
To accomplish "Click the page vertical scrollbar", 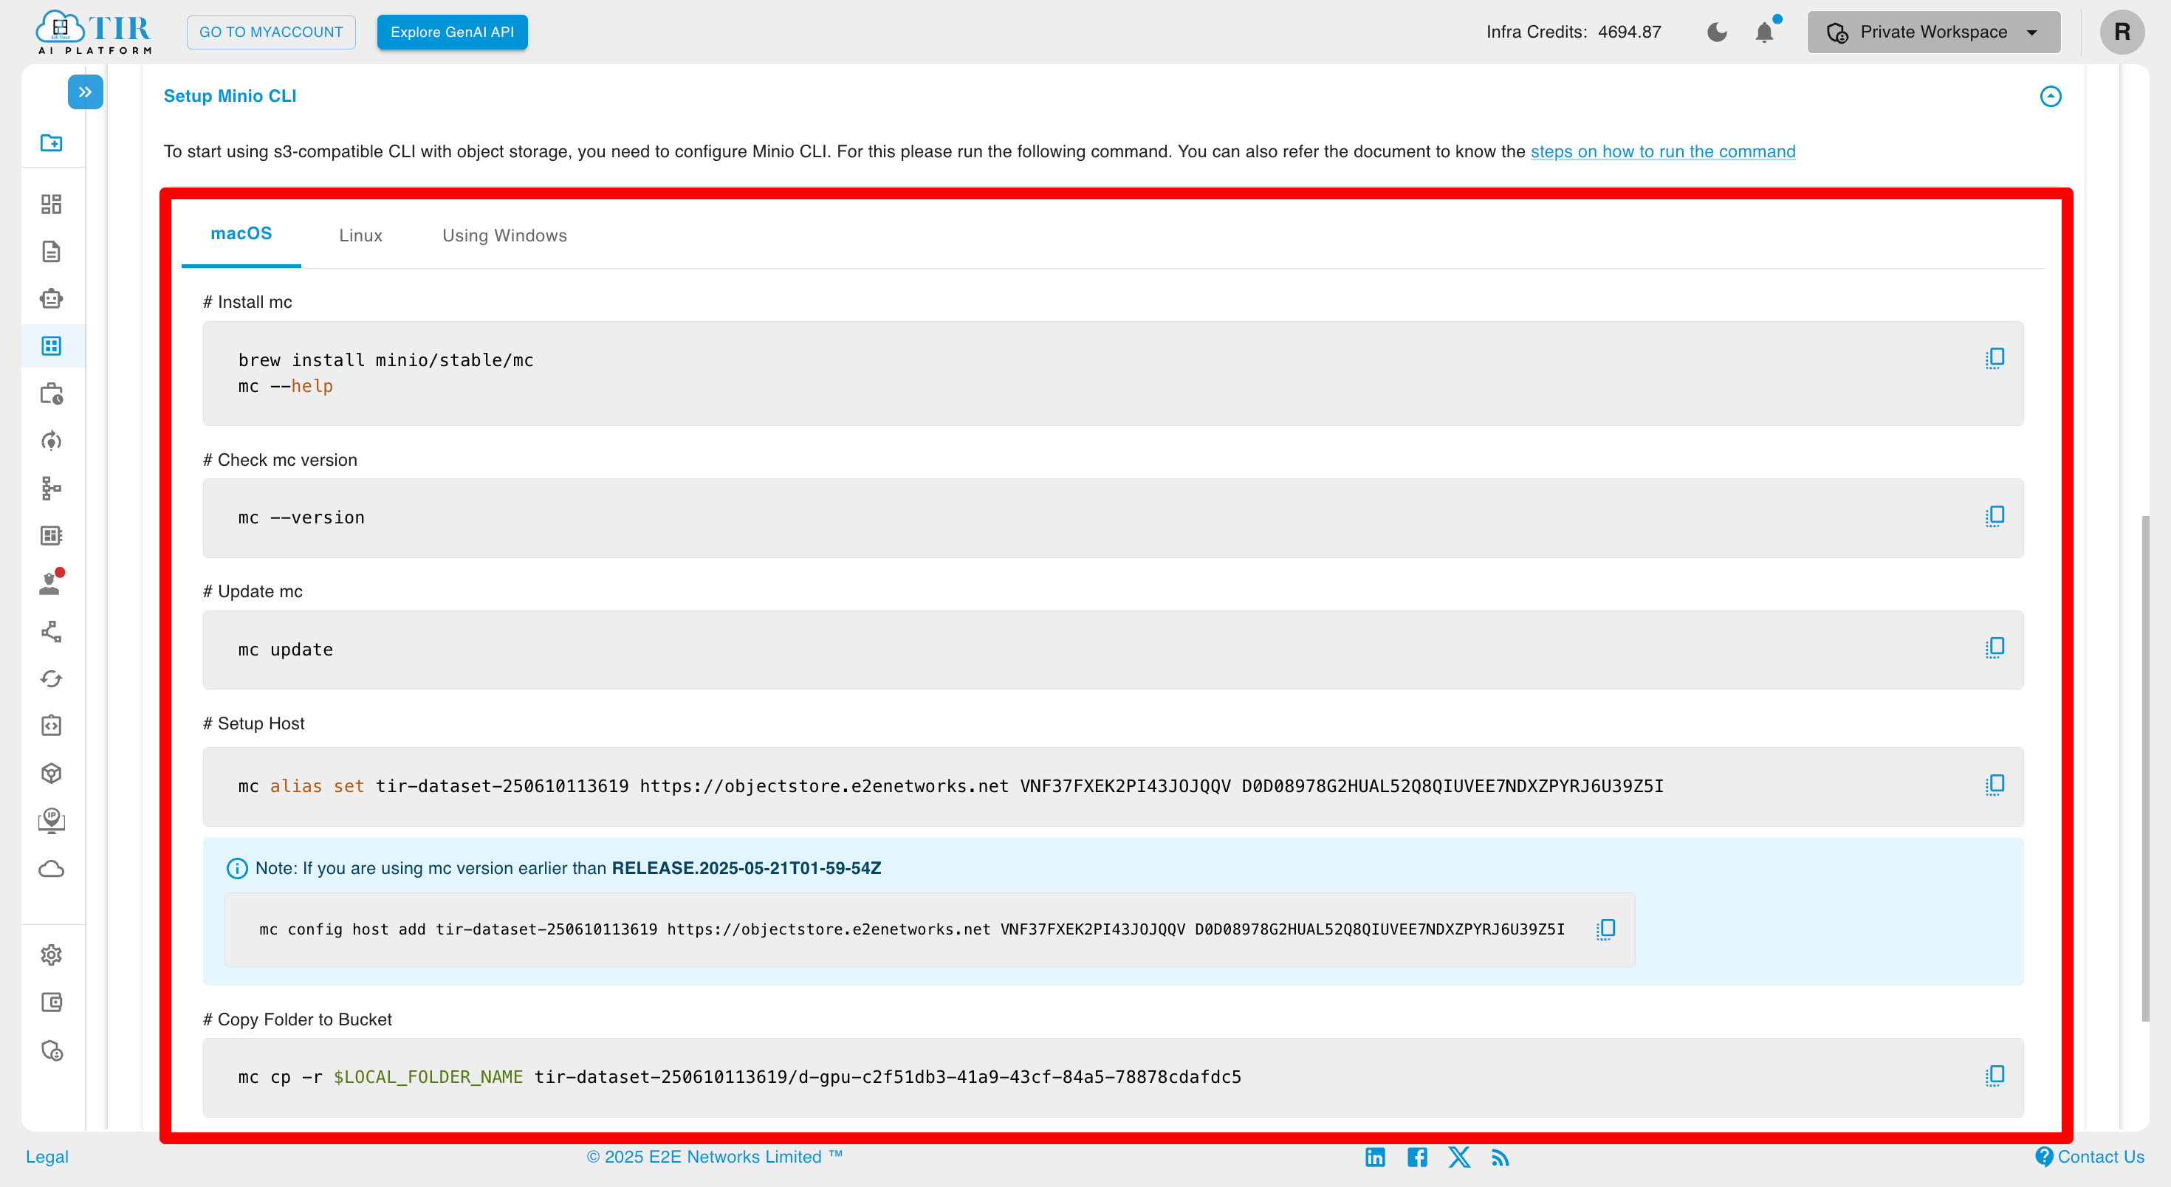I will (x=2145, y=768).
